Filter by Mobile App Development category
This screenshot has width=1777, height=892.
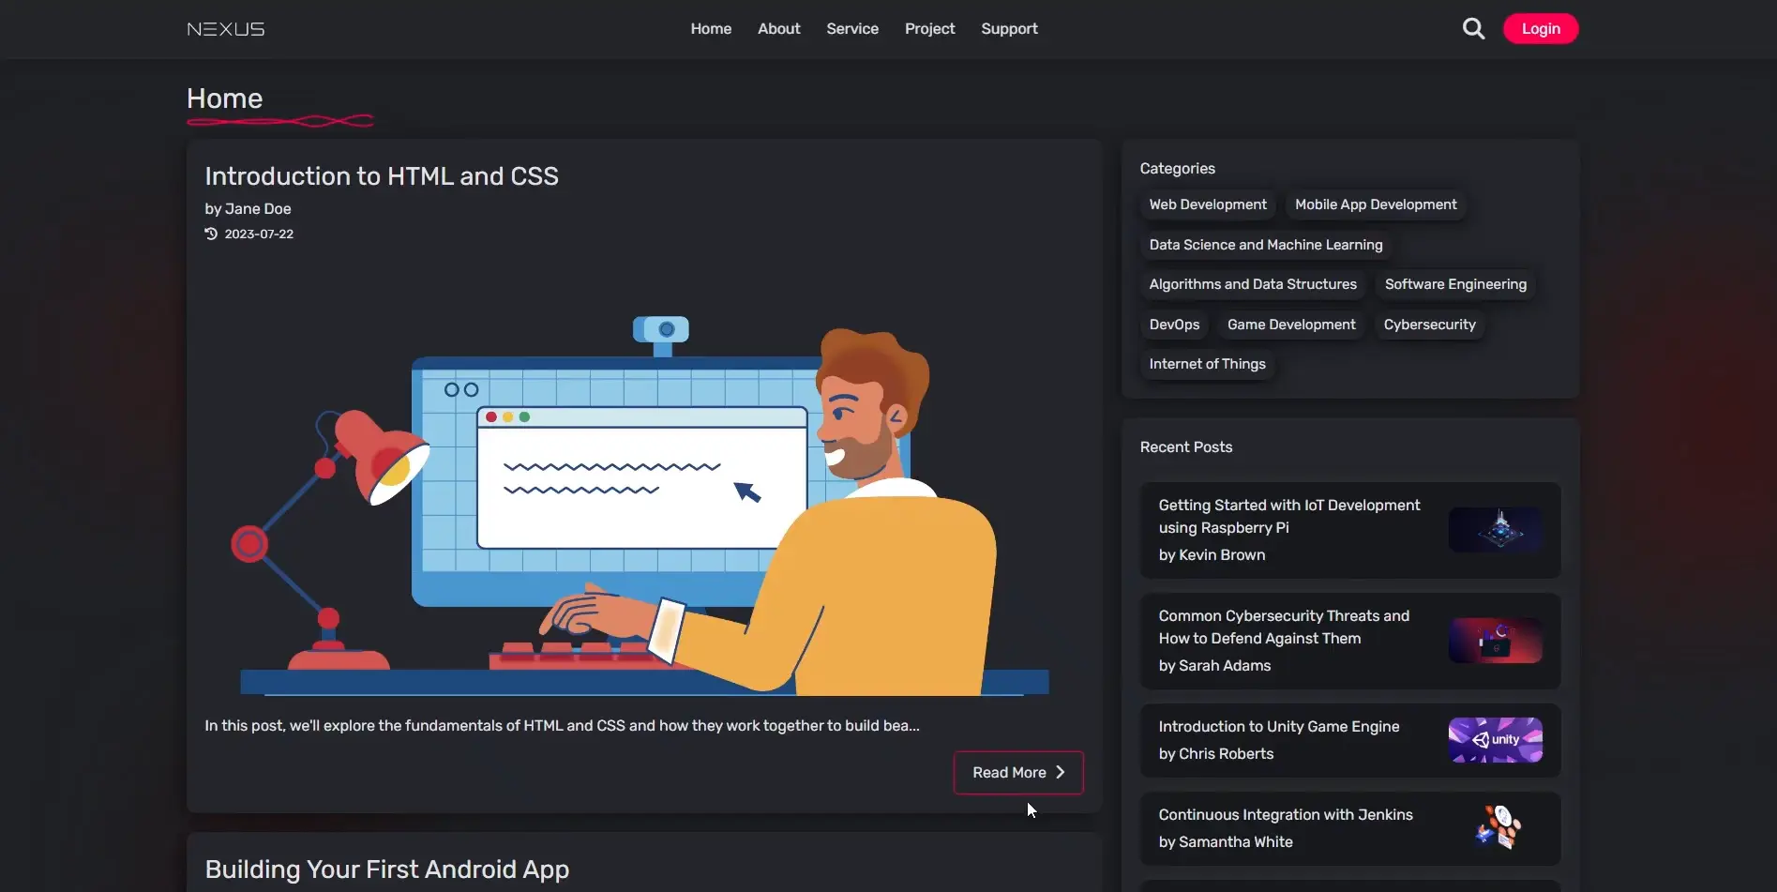pos(1375,204)
